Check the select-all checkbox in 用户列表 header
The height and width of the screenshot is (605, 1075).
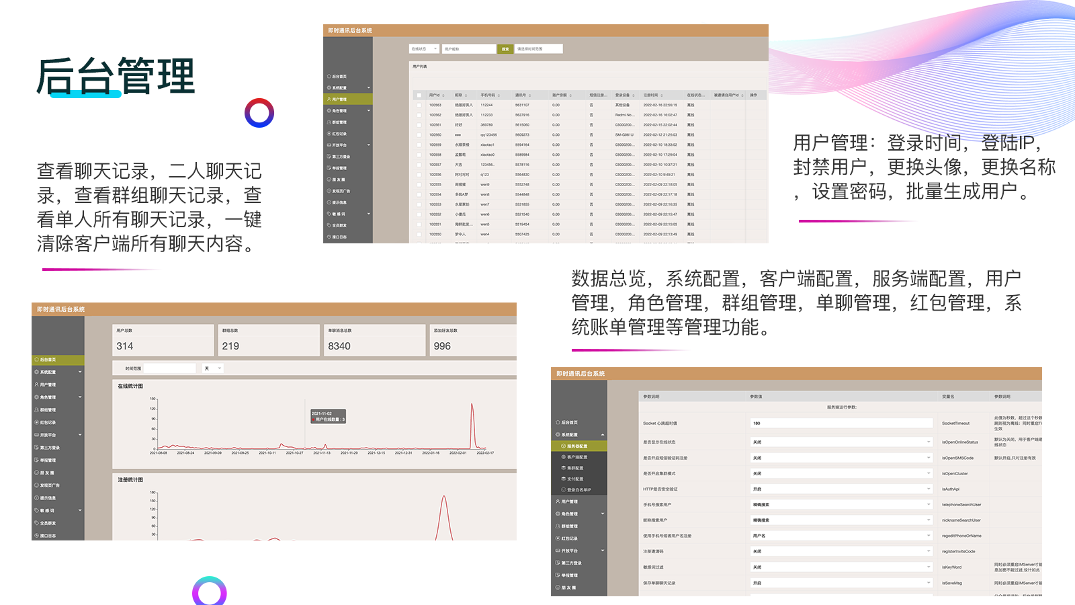(419, 95)
